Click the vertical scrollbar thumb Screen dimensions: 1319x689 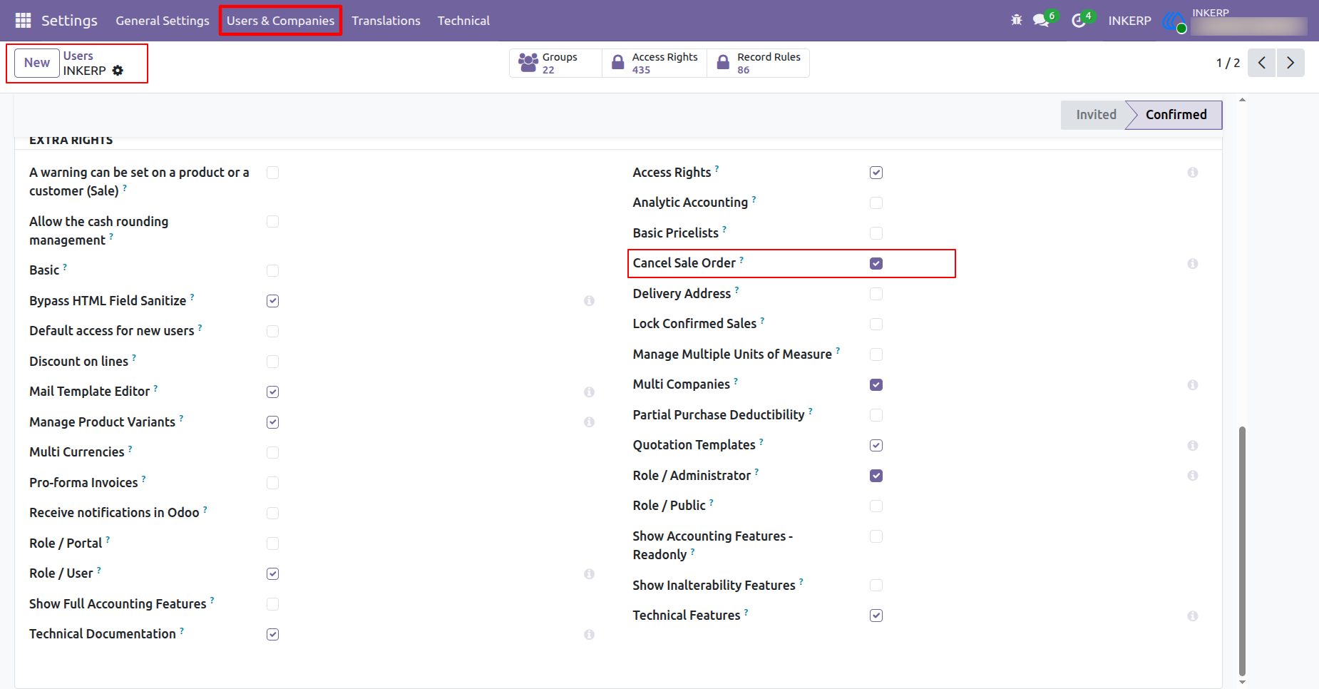click(x=1242, y=551)
